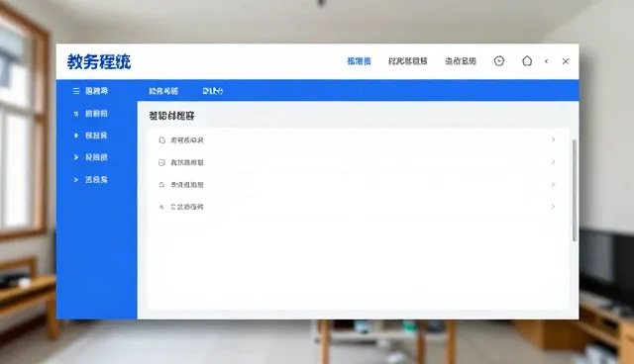This screenshot has height=364, width=634.
Task: Click the highlighted blue tab in the top header
Action: pyautogui.click(x=359, y=61)
